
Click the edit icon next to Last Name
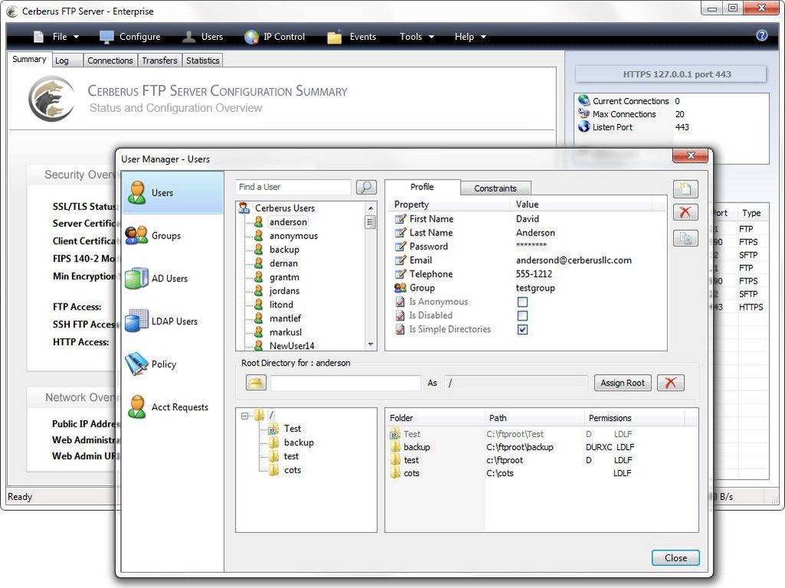(400, 233)
